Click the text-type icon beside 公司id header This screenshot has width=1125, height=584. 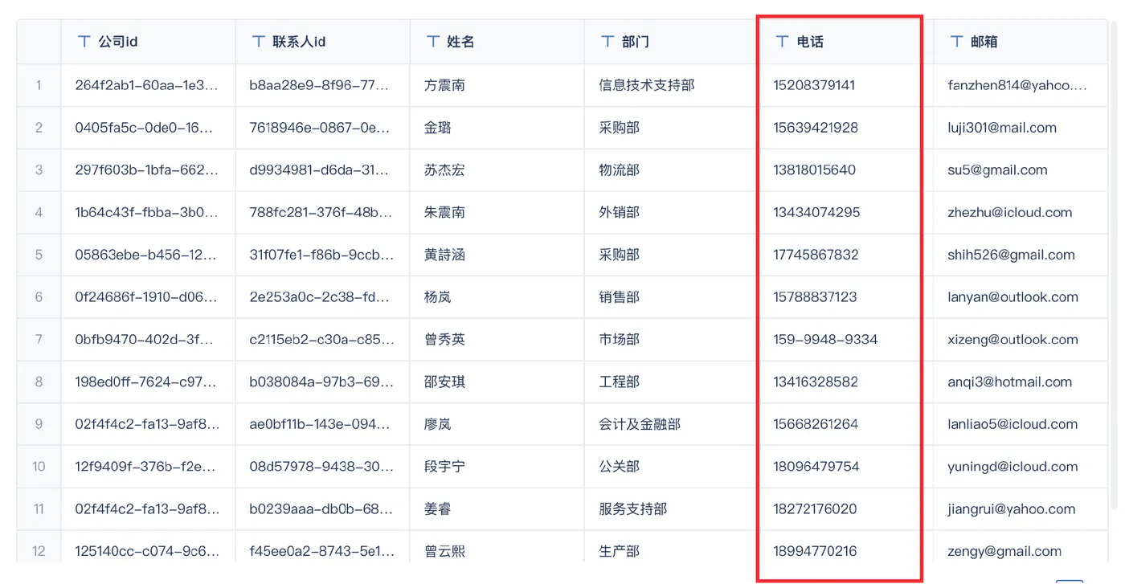84,42
